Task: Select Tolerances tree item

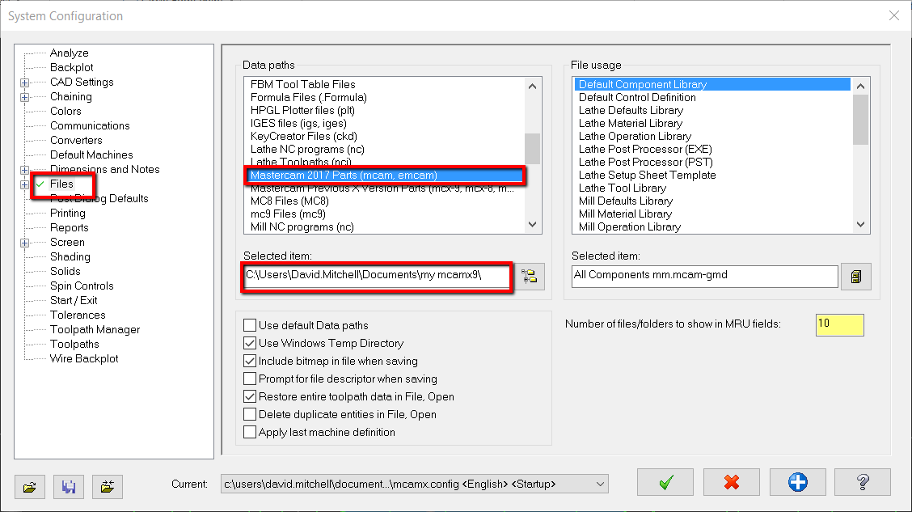Action: tap(78, 315)
